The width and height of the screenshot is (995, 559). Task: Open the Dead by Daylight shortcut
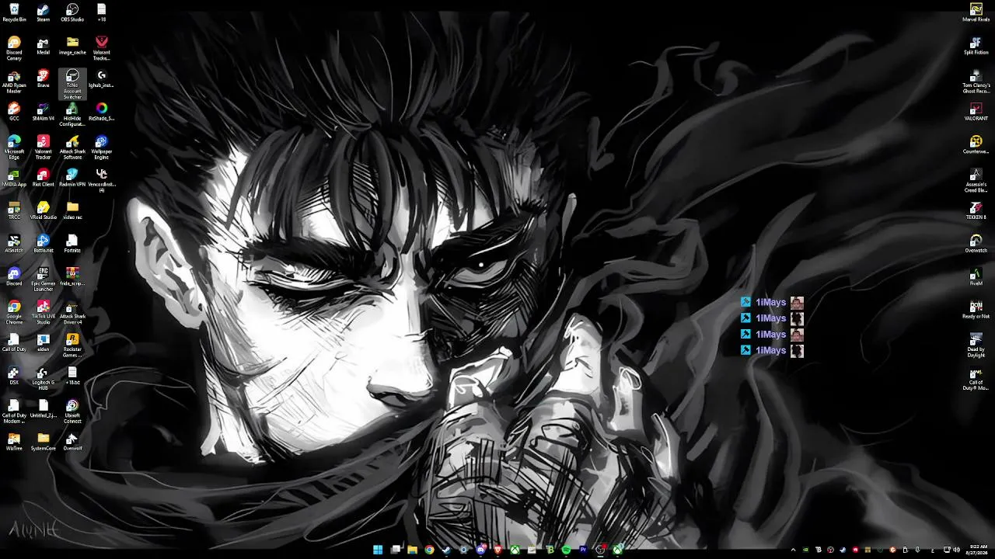point(976,345)
